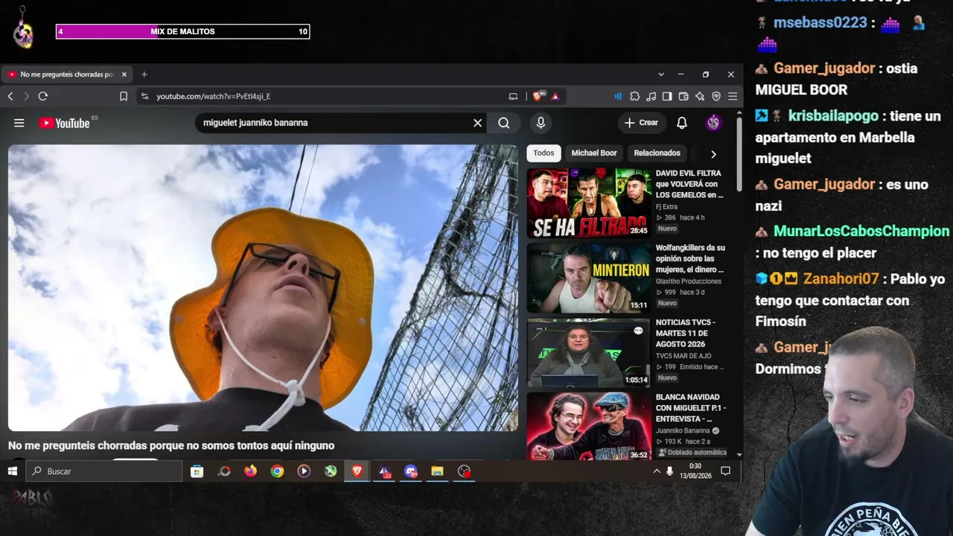Select the Todos filter chip
953x536 pixels.
coord(544,153)
